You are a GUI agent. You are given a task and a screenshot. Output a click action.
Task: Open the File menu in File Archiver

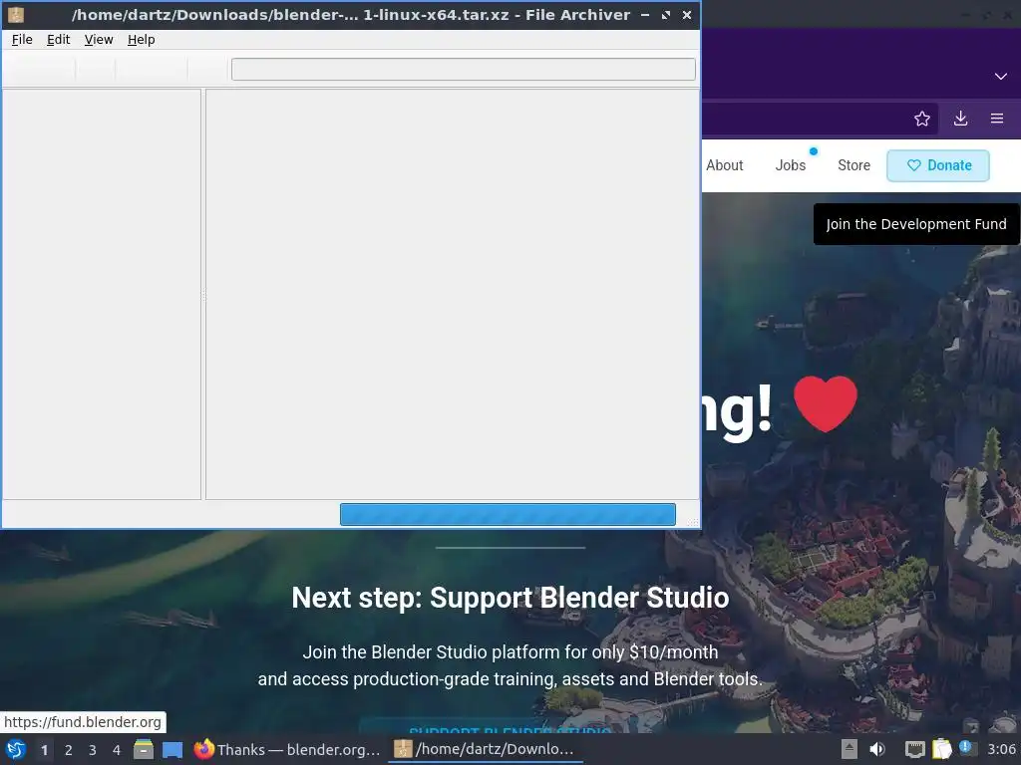click(22, 40)
